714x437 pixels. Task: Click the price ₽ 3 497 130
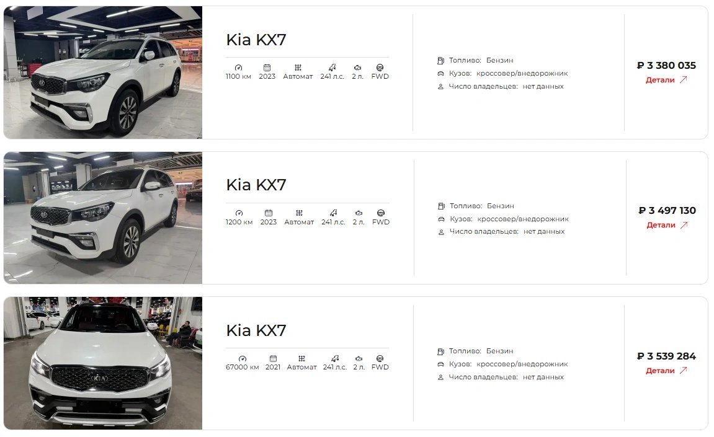[x=667, y=210]
